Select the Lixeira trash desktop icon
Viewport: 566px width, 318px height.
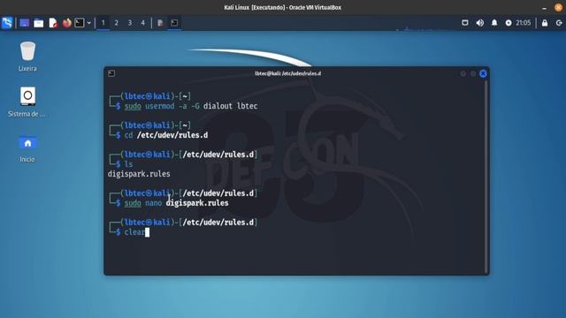(x=27, y=57)
